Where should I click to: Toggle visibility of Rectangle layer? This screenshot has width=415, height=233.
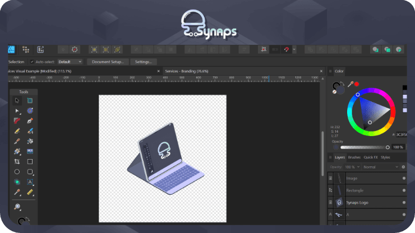404,190
